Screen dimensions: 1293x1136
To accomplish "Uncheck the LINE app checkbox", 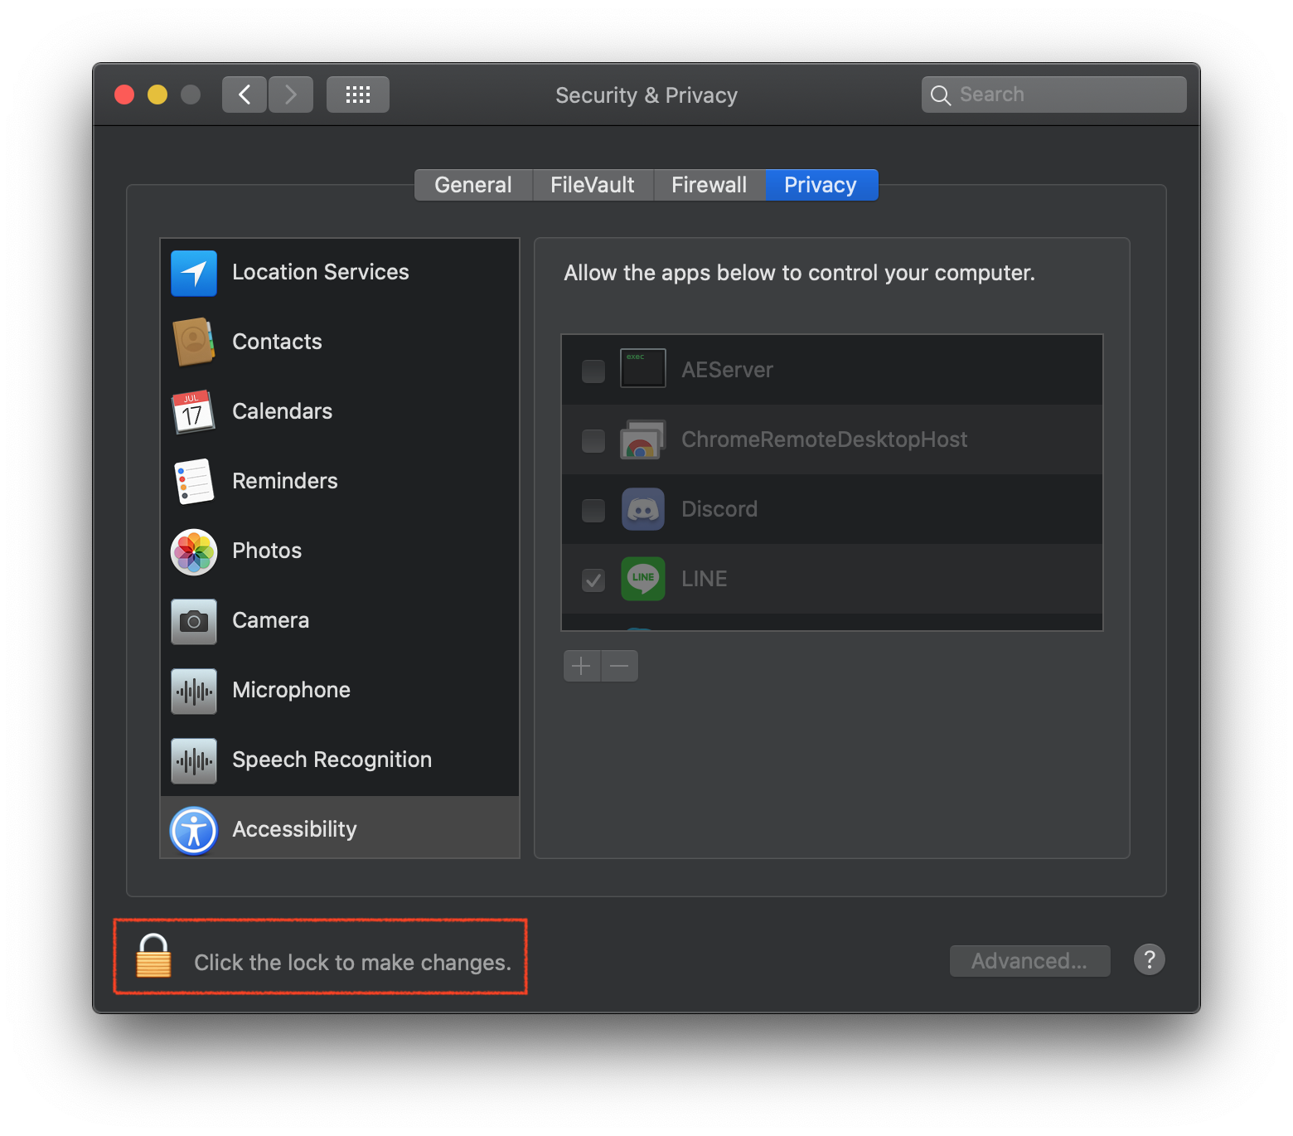I will [593, 580].
